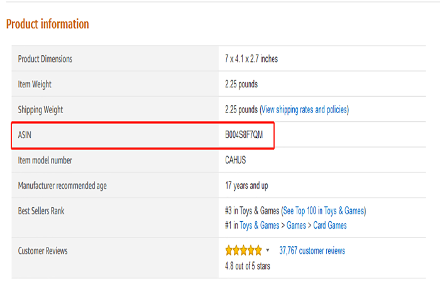The image size is (440, 304).
Task: Click the Product Dimensions row label
Action: tap(45, 59)
